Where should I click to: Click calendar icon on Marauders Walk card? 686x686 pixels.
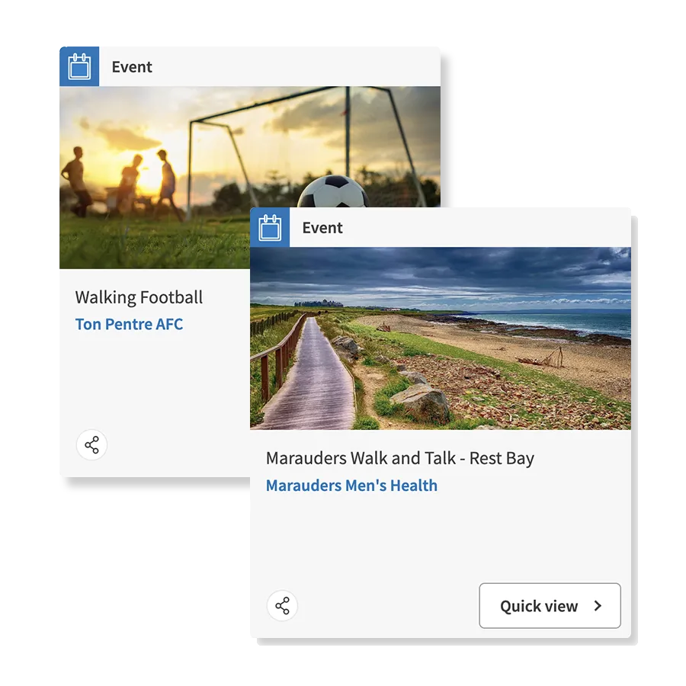tap(270, 227)
